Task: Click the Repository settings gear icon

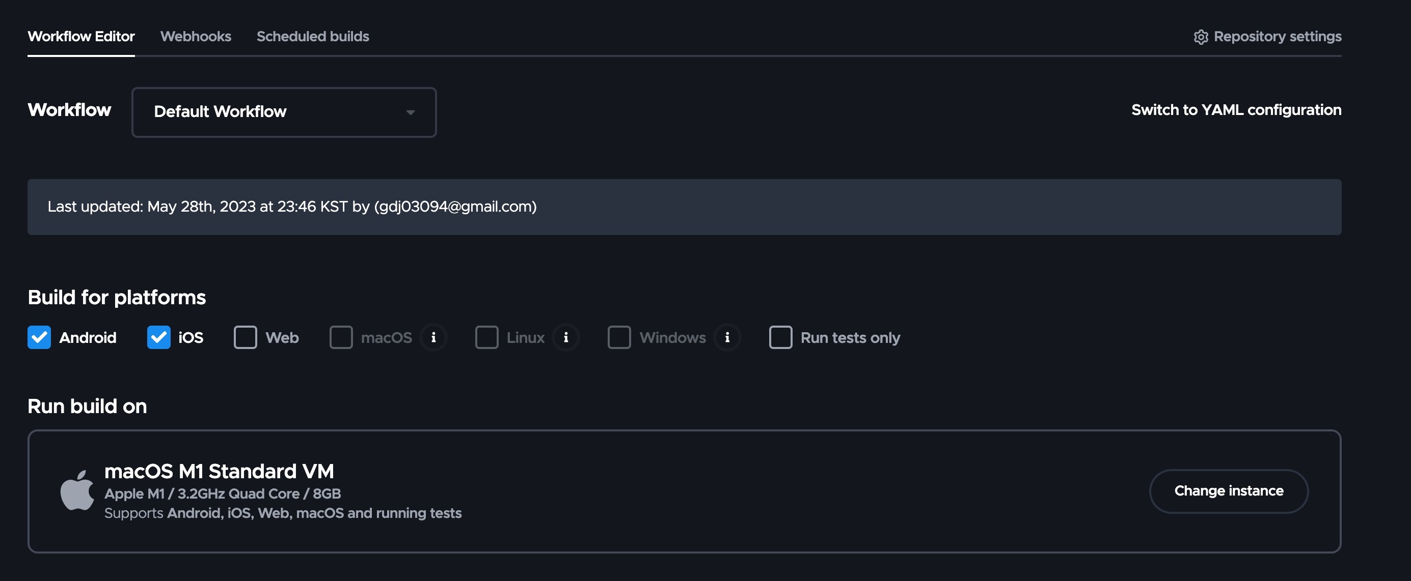Action: pos(1200,37)
